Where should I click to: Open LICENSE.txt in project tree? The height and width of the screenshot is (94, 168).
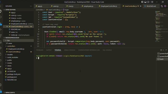click(18, 71)
